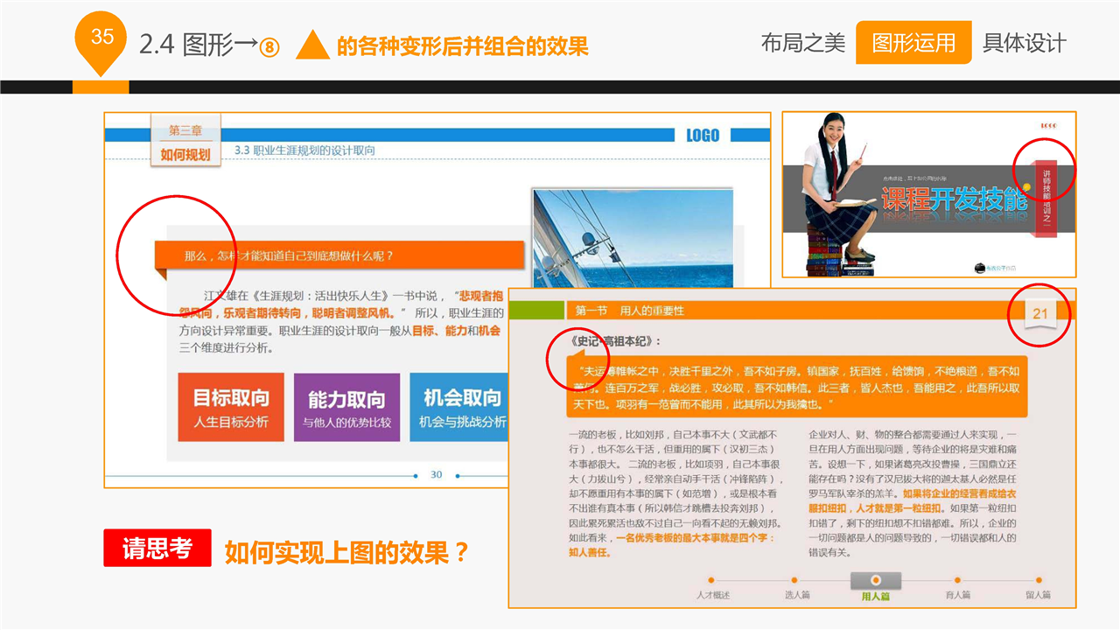Click the blue LOGO in the left slide
Image resolution: width=1120 pixels, height=630 pixels.
(702, 135)
